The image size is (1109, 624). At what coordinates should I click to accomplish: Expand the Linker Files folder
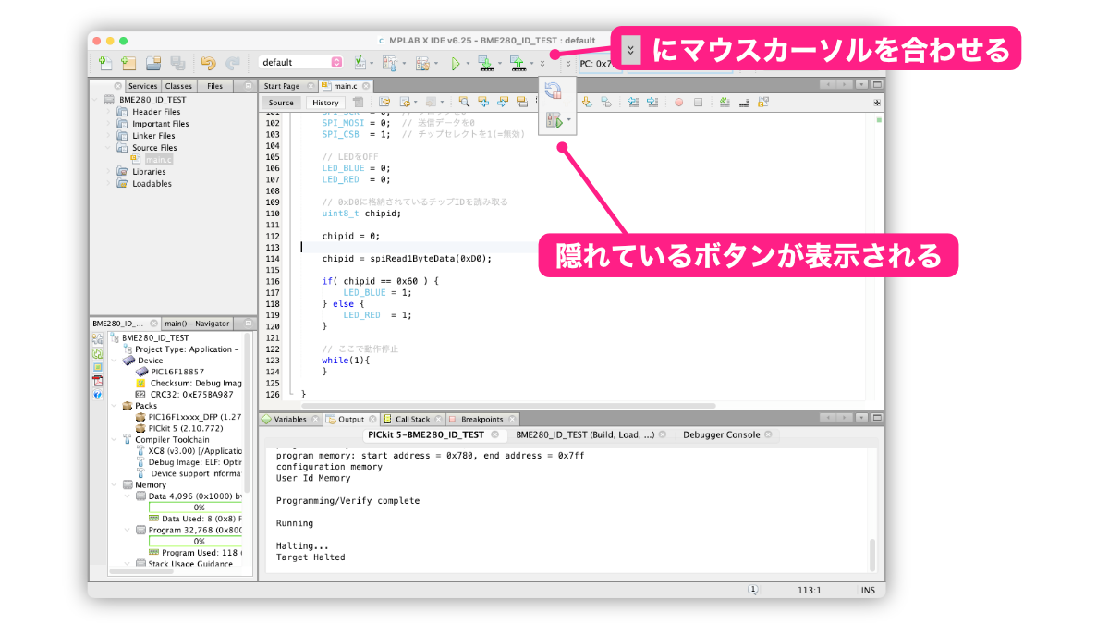[107, 136]
